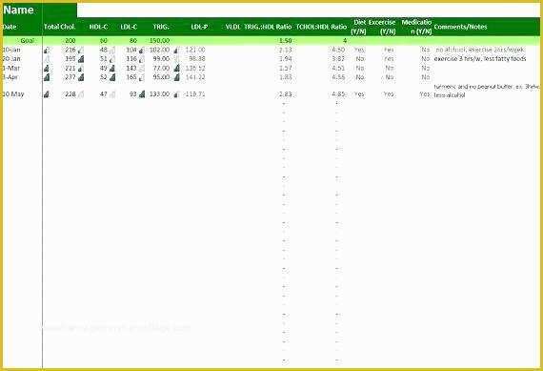Image resolution: width=543 pixels, height=371 pixels.
Task: Select LDL-P cell 141.22
Action: (x=195, y=77)
